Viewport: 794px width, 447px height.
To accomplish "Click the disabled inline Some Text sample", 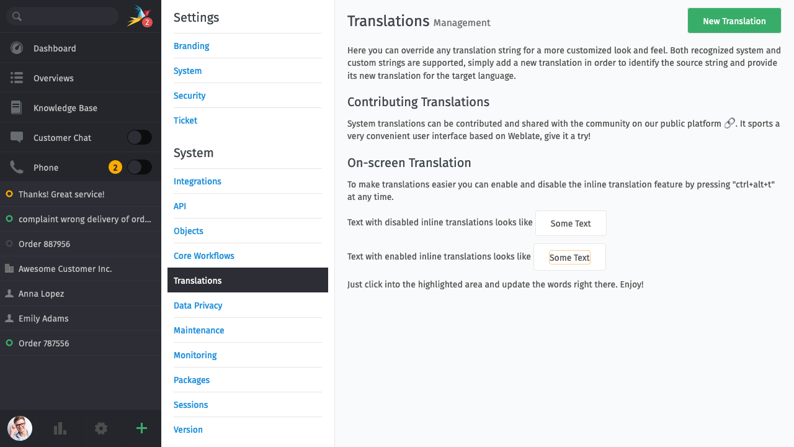I will [571, 223].
